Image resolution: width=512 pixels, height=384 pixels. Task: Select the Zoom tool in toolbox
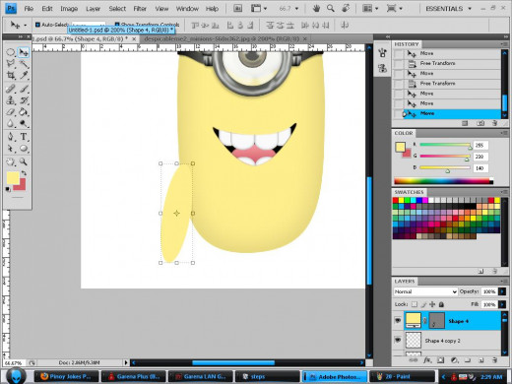tap(24, 161)
